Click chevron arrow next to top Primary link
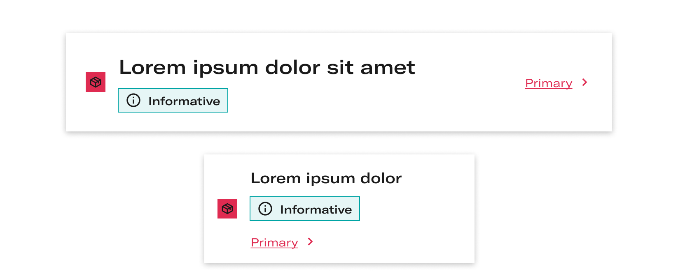The image size is (678, 276). tap(584, 82)
